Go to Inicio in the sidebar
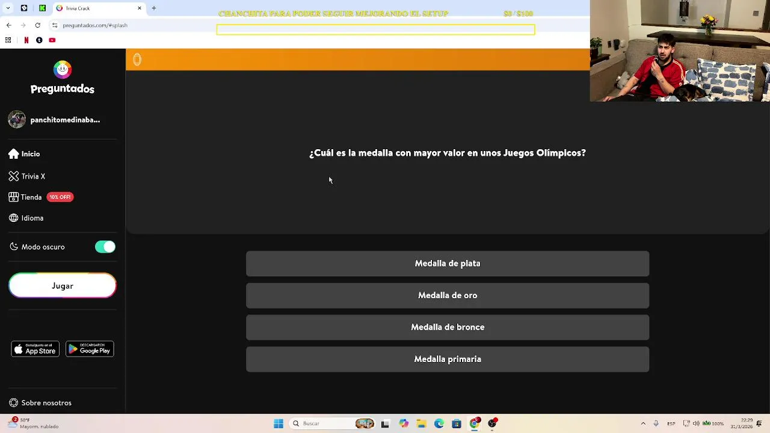This screenshot has width=770, height=433. pos(25,154)
